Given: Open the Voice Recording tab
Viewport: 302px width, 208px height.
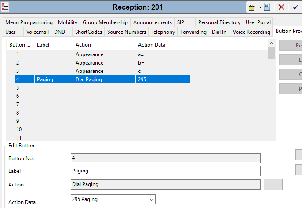Looking at the screenshot, I should (251, 32).
